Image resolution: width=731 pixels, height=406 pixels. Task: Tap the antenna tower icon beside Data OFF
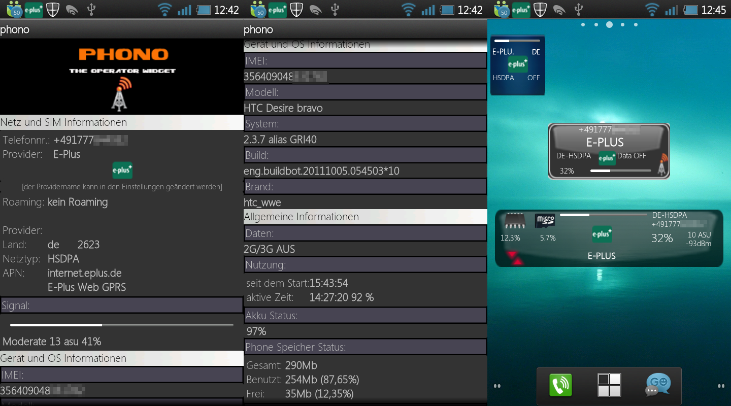click(661, 165)
